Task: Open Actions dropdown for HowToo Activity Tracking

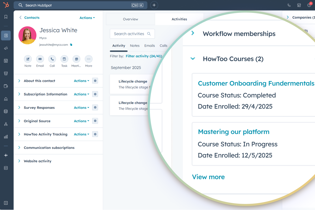Action: point(82,134)
